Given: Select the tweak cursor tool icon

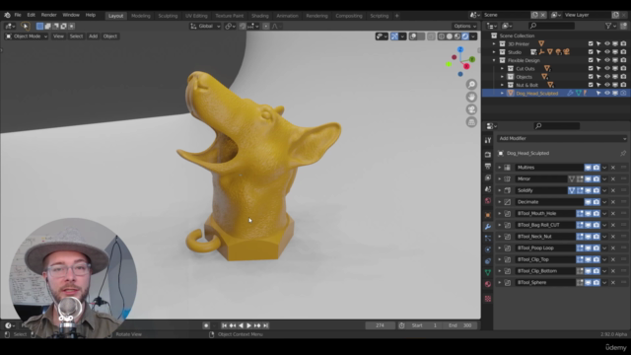Looking at the screenshot, I should click(25, 27).
